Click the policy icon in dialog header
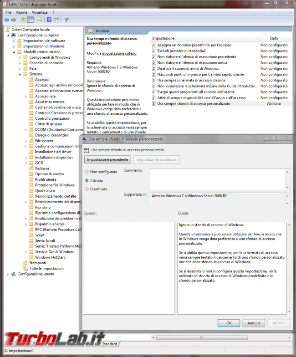Image resolution: width=296 pixels, height=357 pixels. coord(87,150)
